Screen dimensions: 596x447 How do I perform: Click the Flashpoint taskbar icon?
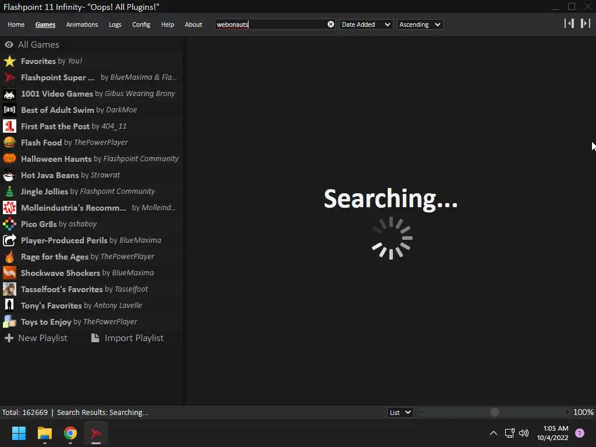tap(96, 433)
